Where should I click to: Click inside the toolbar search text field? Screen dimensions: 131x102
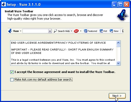35,31
